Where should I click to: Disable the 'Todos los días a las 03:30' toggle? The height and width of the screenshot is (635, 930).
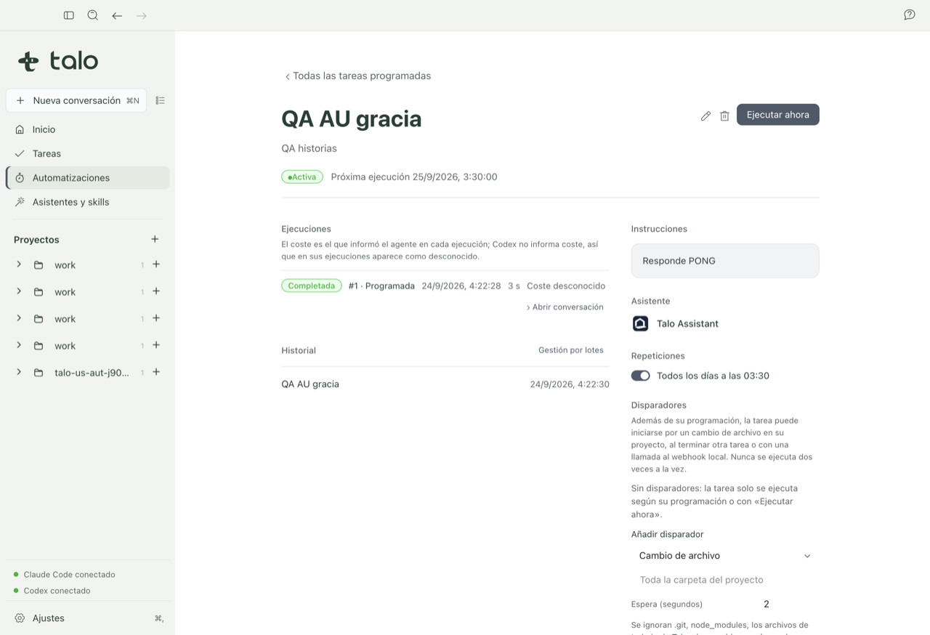640,376
